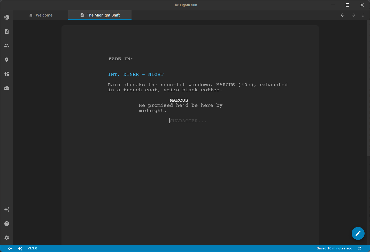Screen dimensions: 370x252
Task: Navigate forward with the right arrow
Action: (x=353, y=15)
